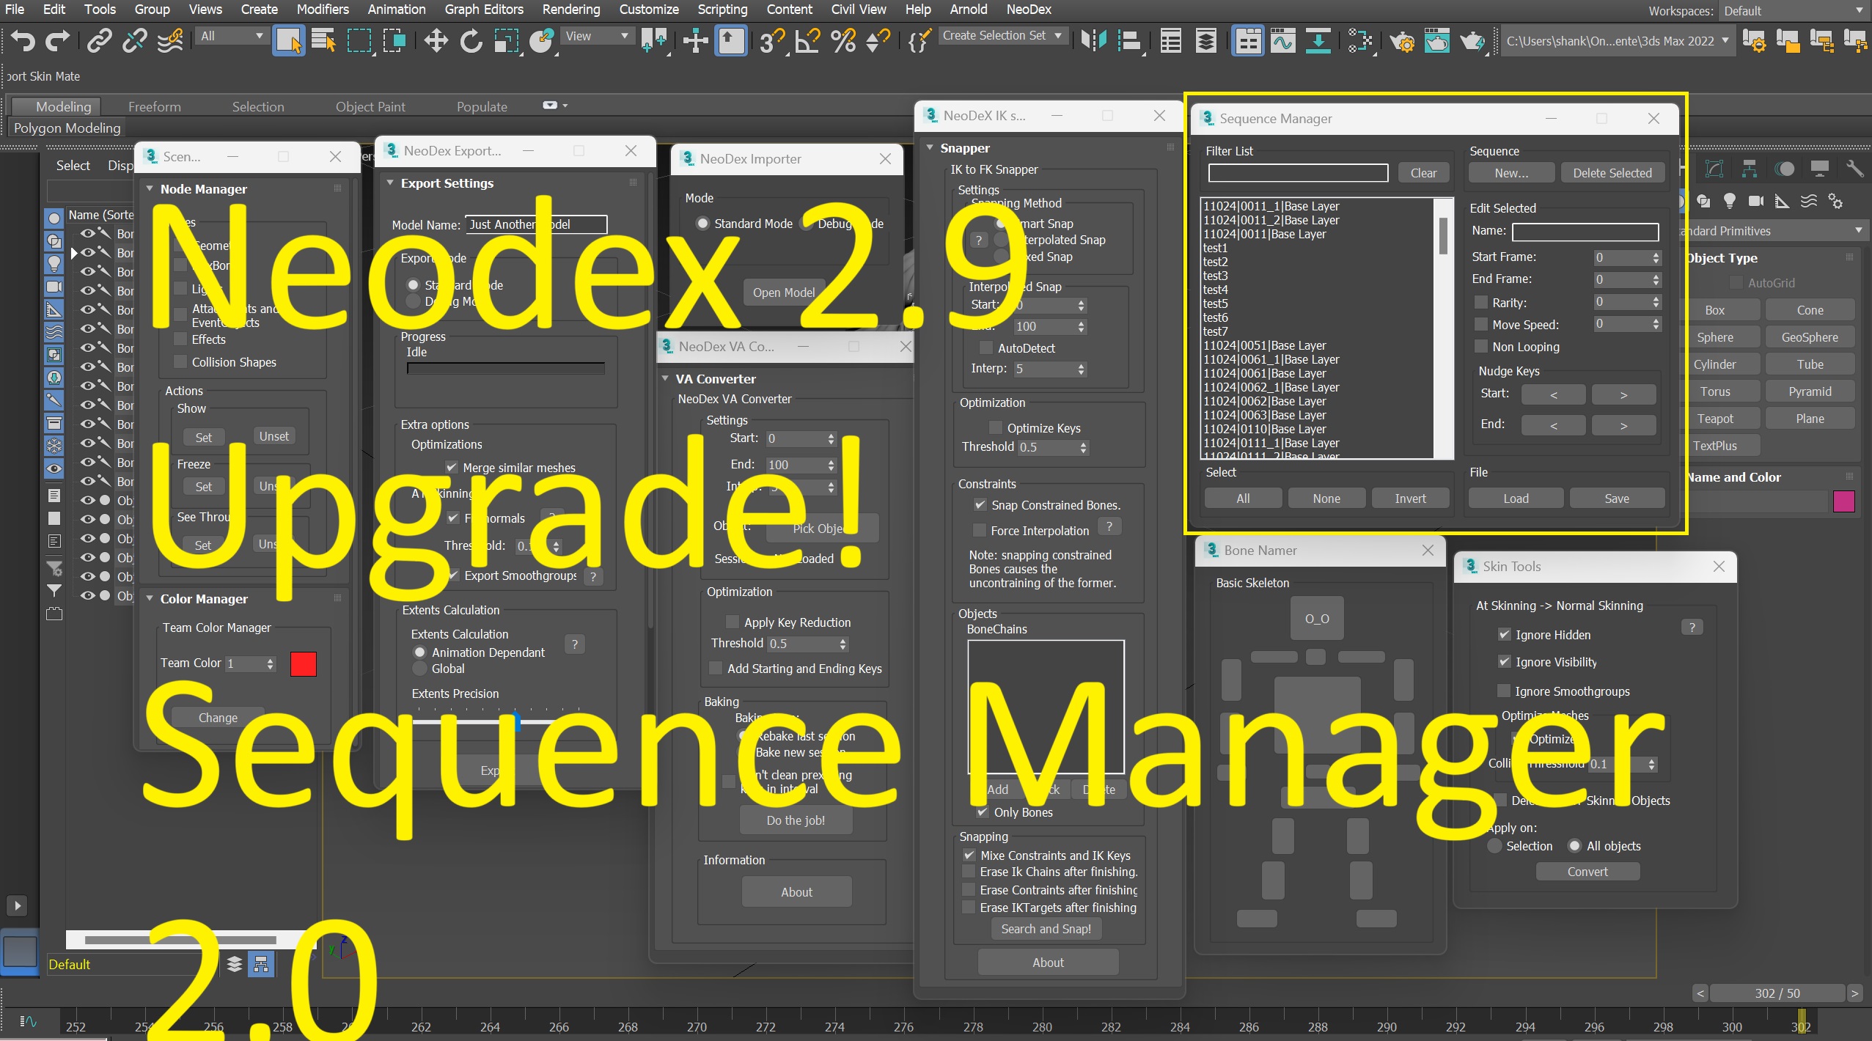Click the Unlink Selection icon
1872x1041 pixels.
(x=134, y=40)
